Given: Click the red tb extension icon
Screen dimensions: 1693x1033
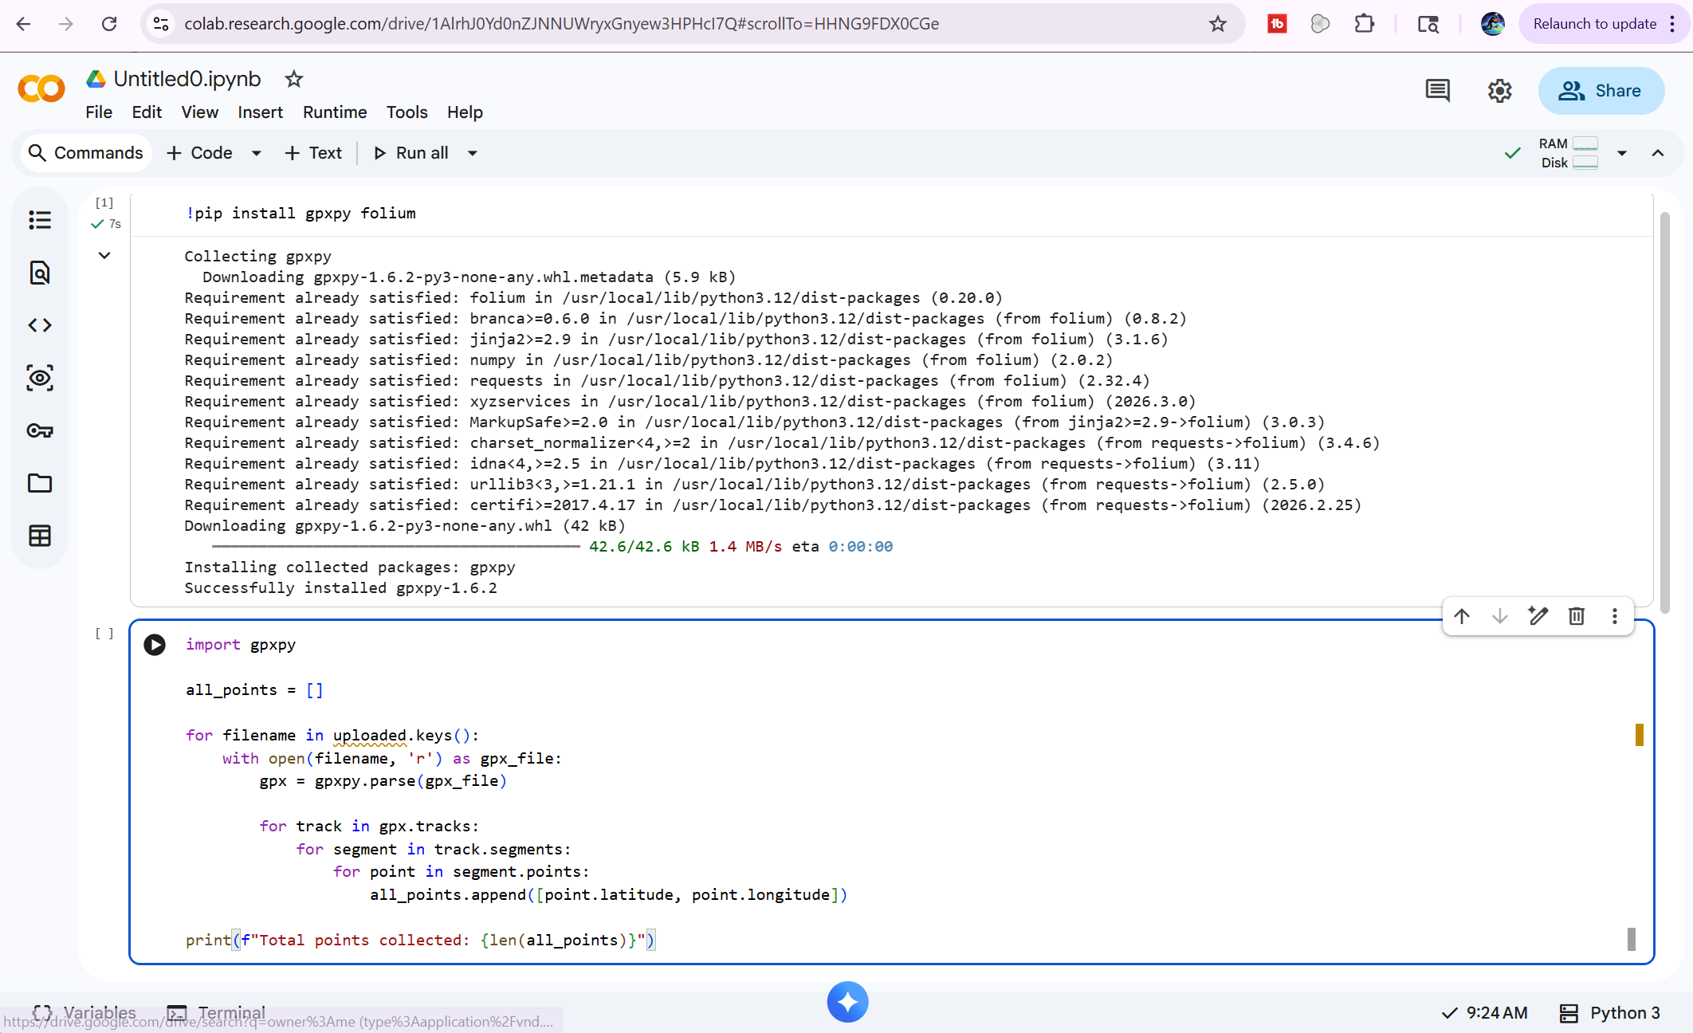Looking at the screenshot, I should [x=1277, y=24].
